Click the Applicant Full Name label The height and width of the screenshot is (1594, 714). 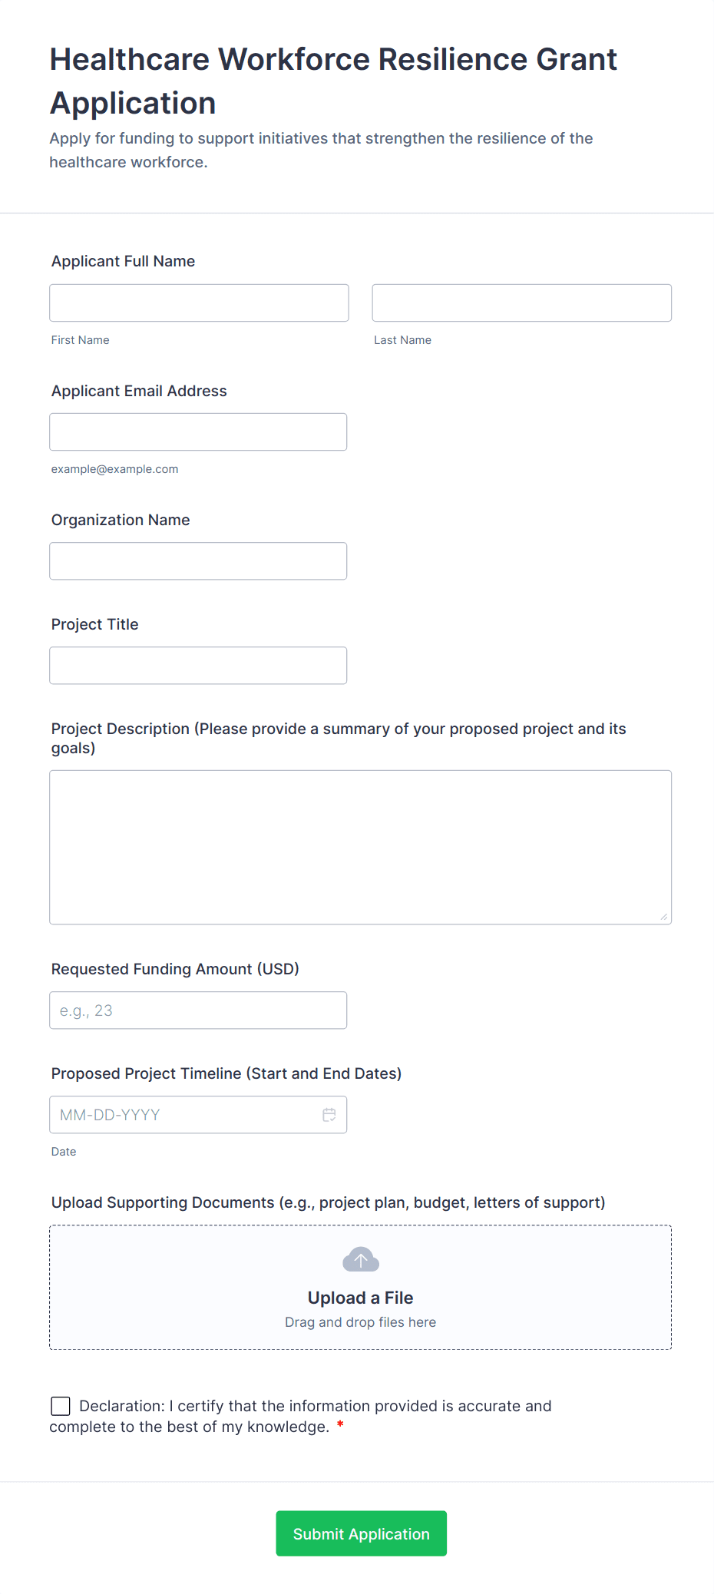123,261
